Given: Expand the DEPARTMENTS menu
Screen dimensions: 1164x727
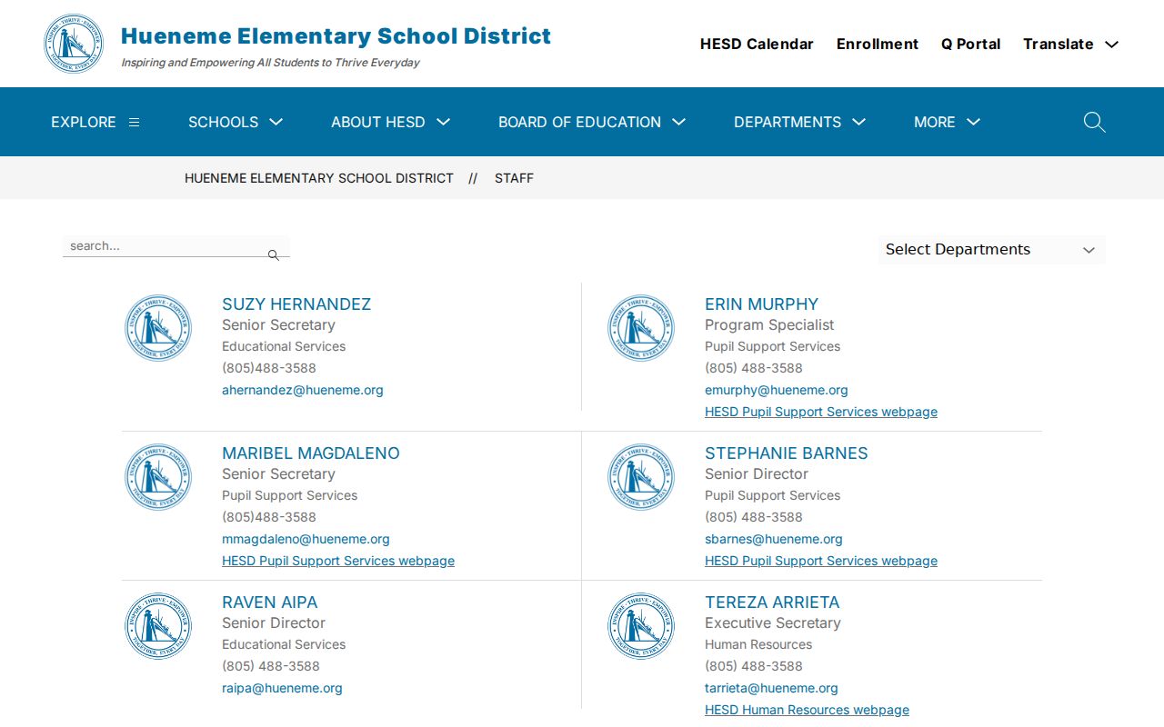Looking at the screenshot, I should [799, 122].
